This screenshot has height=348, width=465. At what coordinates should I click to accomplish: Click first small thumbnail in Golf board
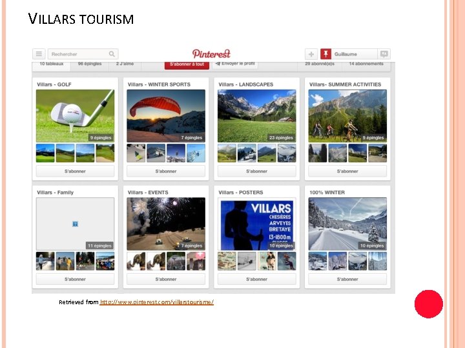click(45, 153)
